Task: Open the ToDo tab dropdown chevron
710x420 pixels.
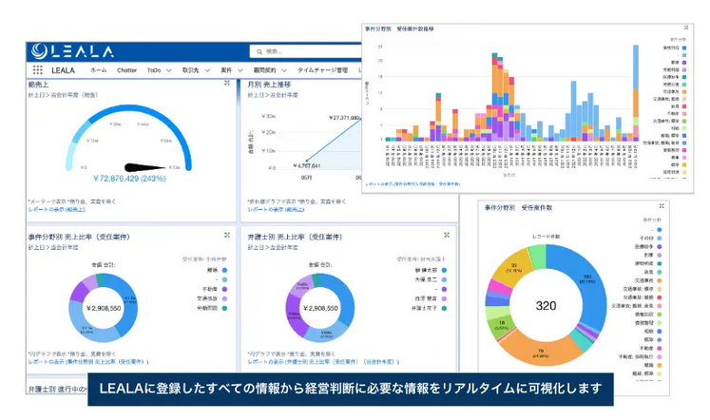Action: 169,70
